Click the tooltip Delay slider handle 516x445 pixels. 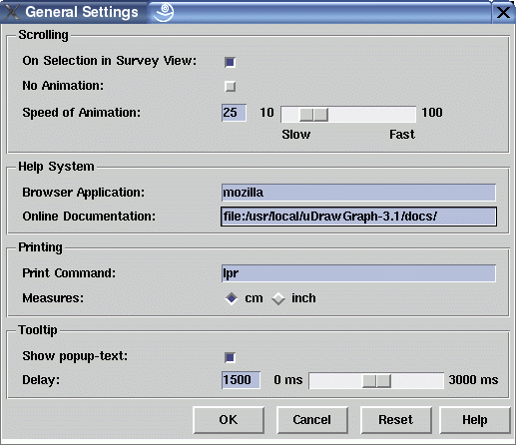[x=376, y=381]
